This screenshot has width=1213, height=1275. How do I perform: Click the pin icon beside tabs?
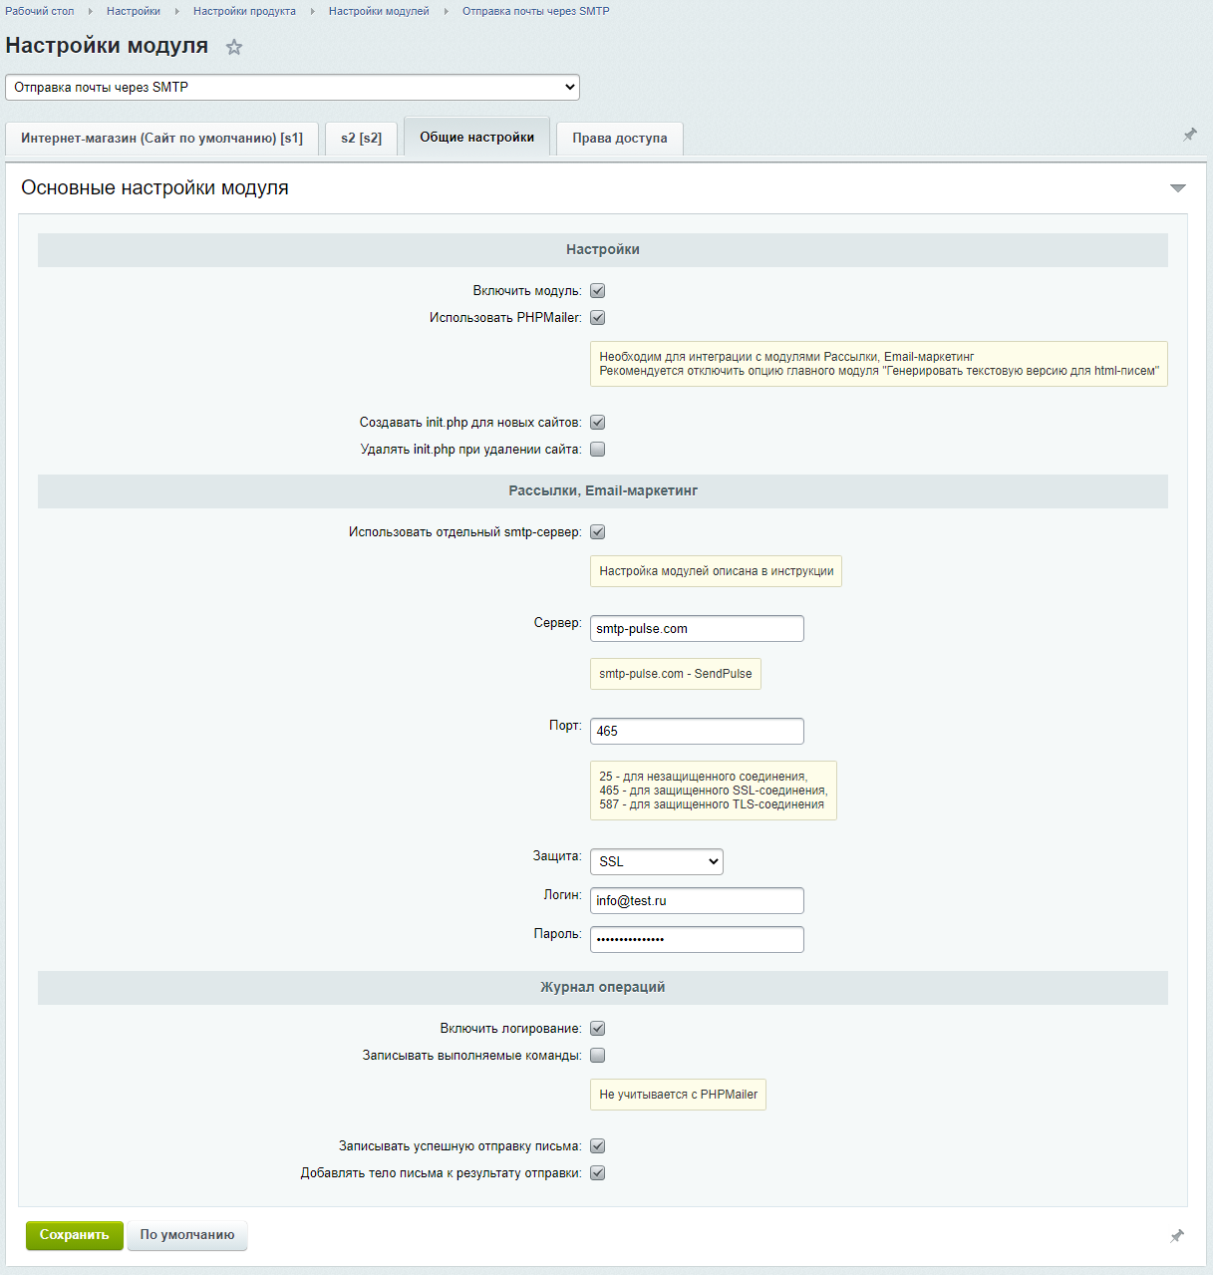1190,135
